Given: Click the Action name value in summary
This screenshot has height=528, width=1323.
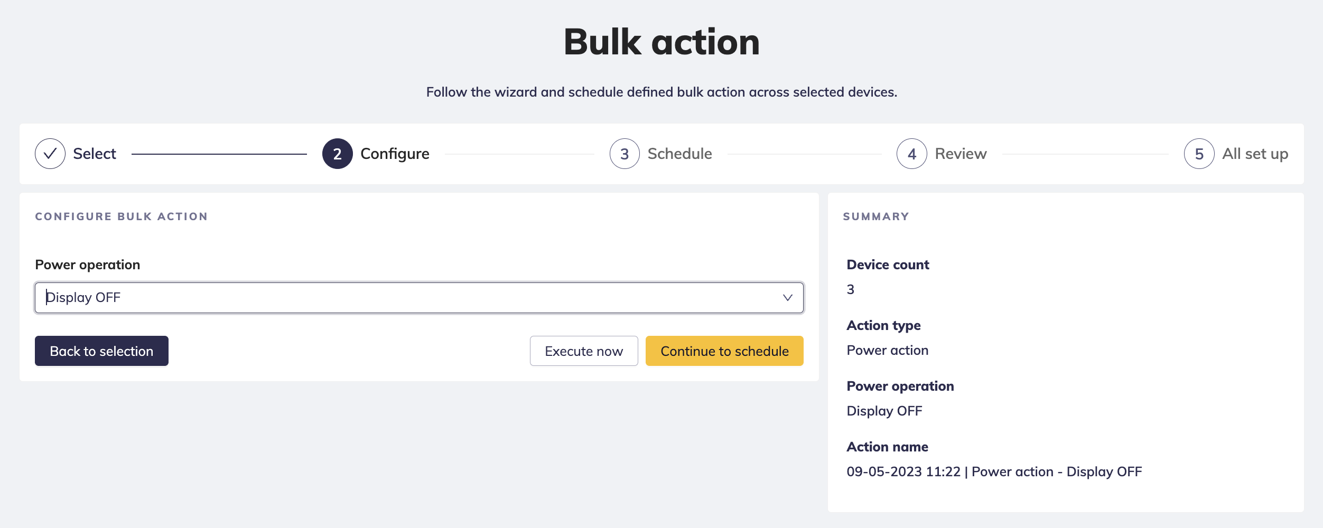Looking at the screenshot, I should click(994, 472).
